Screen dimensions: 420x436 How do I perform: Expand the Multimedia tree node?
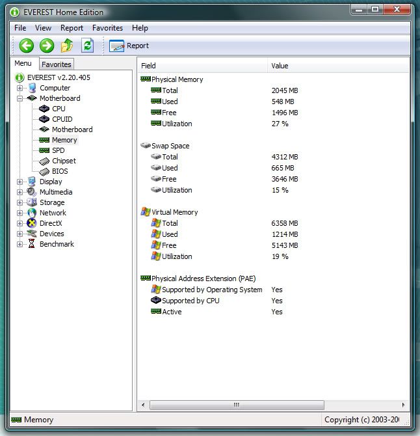click(x=20, y=192)
